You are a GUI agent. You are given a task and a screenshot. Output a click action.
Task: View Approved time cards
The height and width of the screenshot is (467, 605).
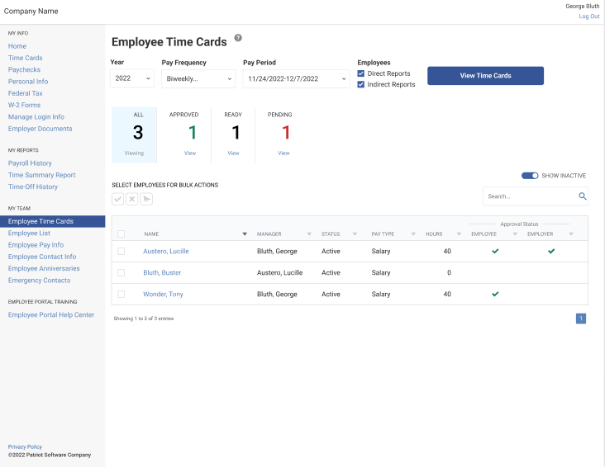(190, 153)
